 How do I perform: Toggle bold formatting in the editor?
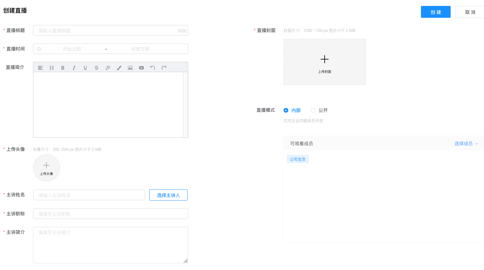click(63, 68)
